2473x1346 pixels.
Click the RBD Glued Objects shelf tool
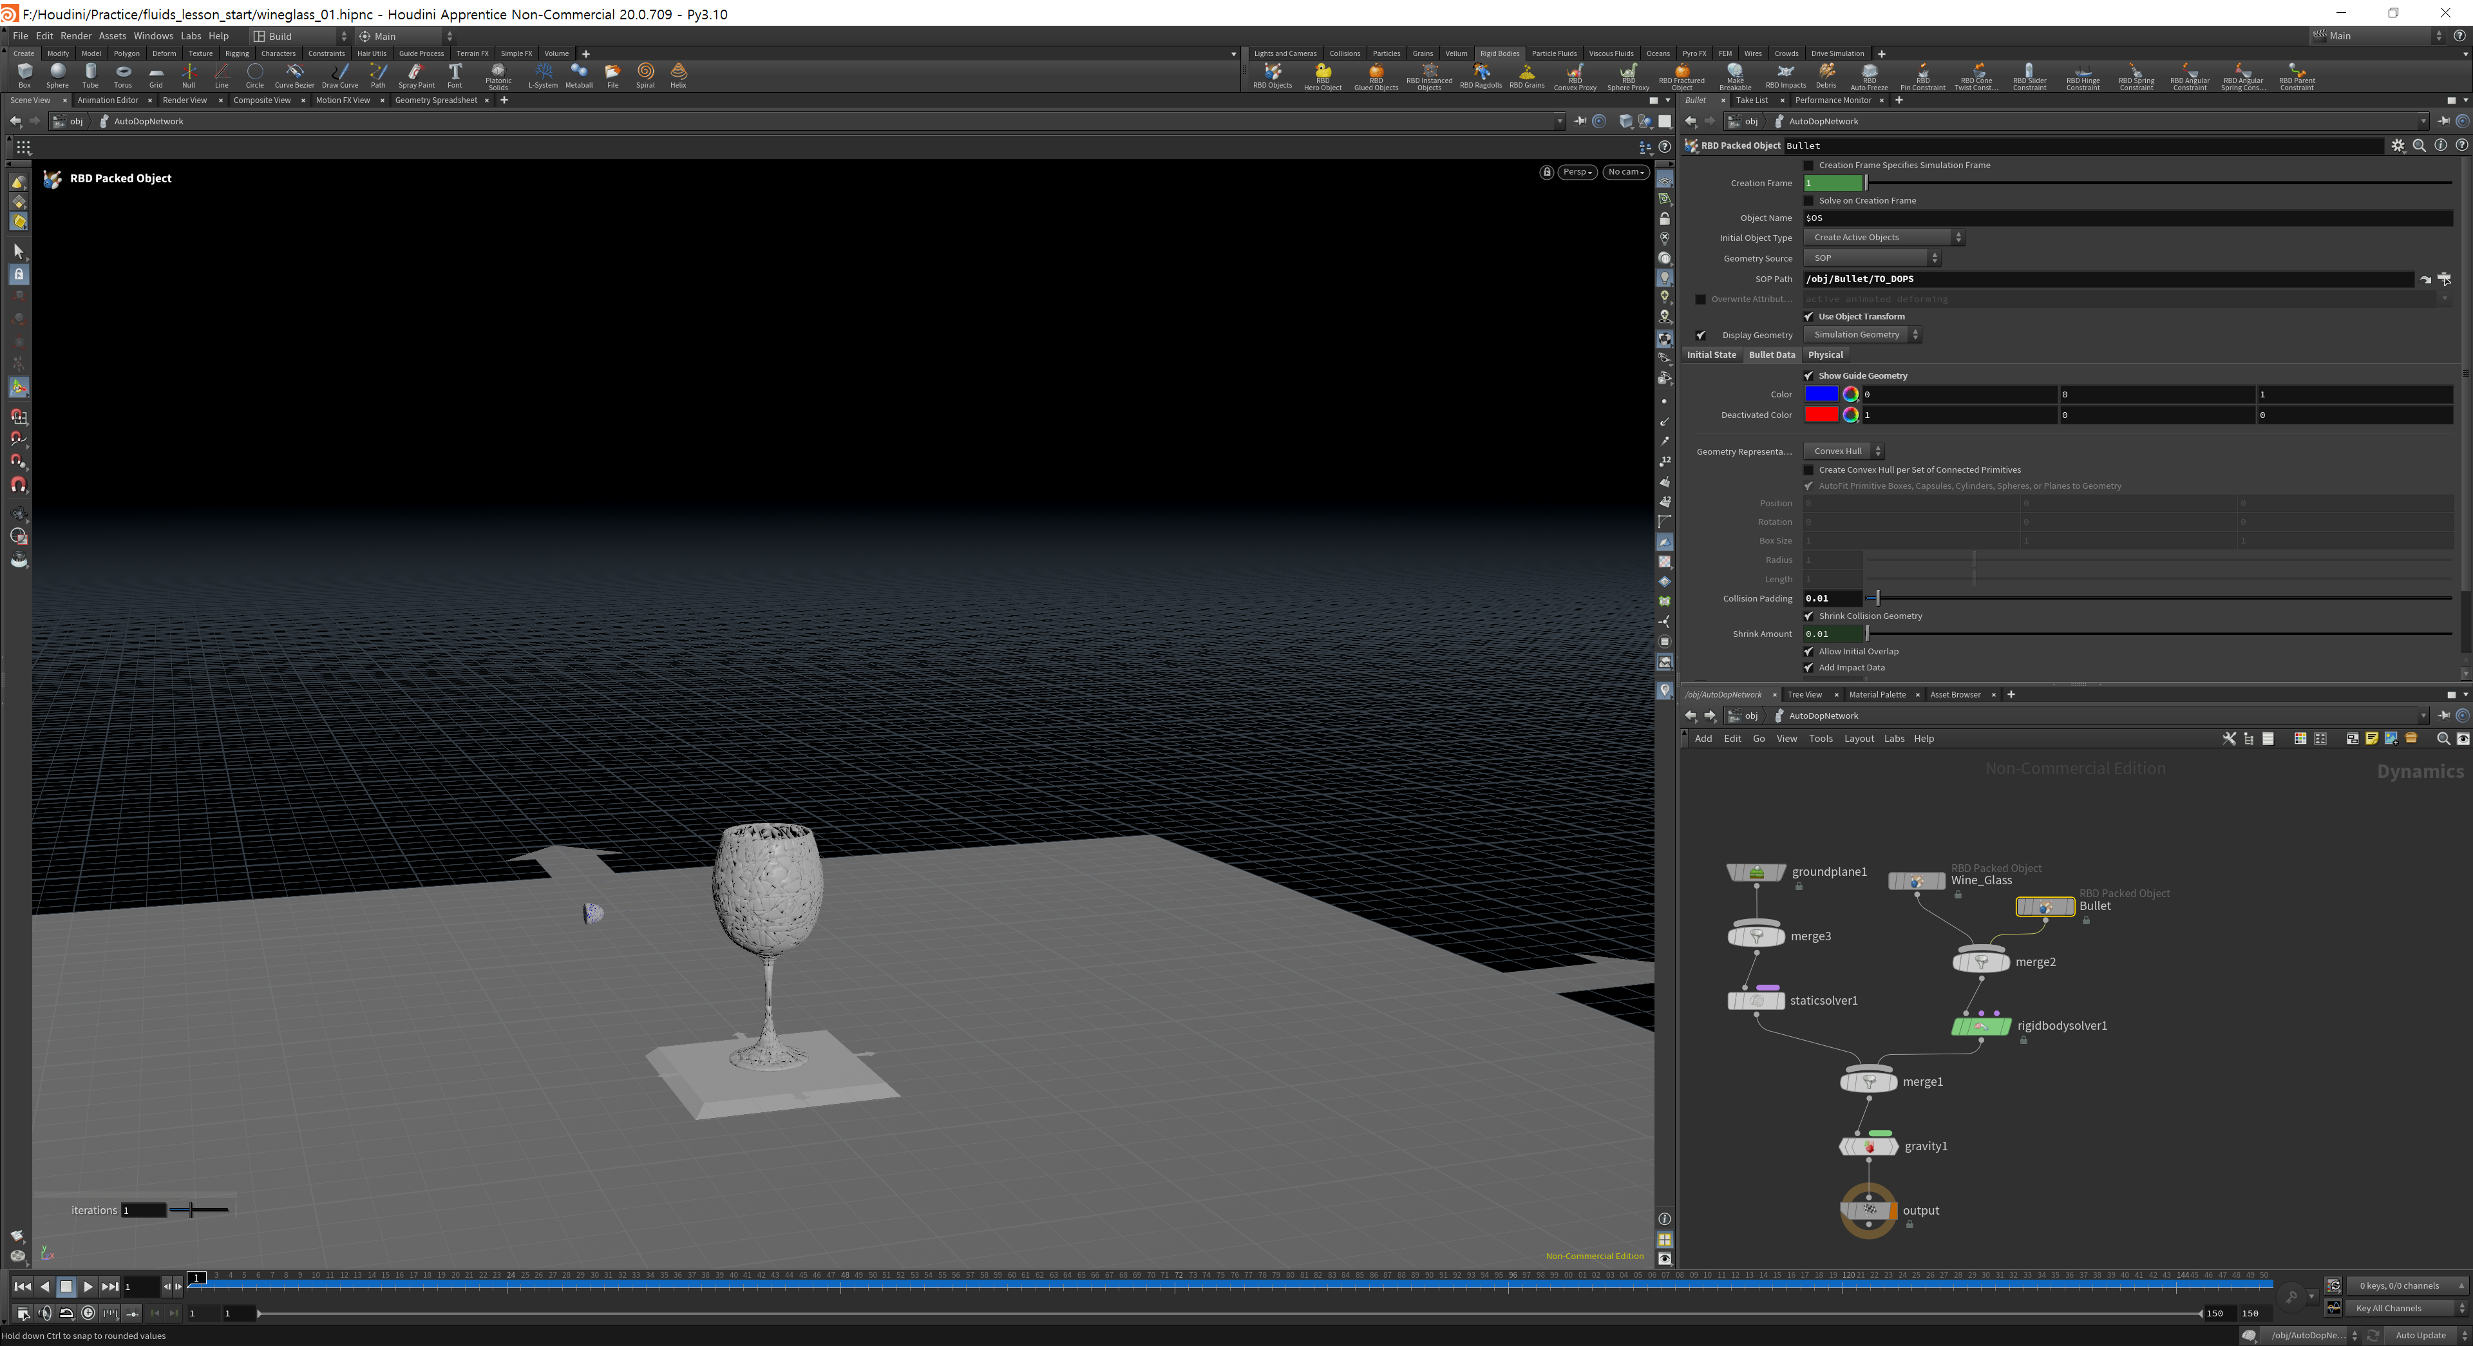pos(1376,76)
